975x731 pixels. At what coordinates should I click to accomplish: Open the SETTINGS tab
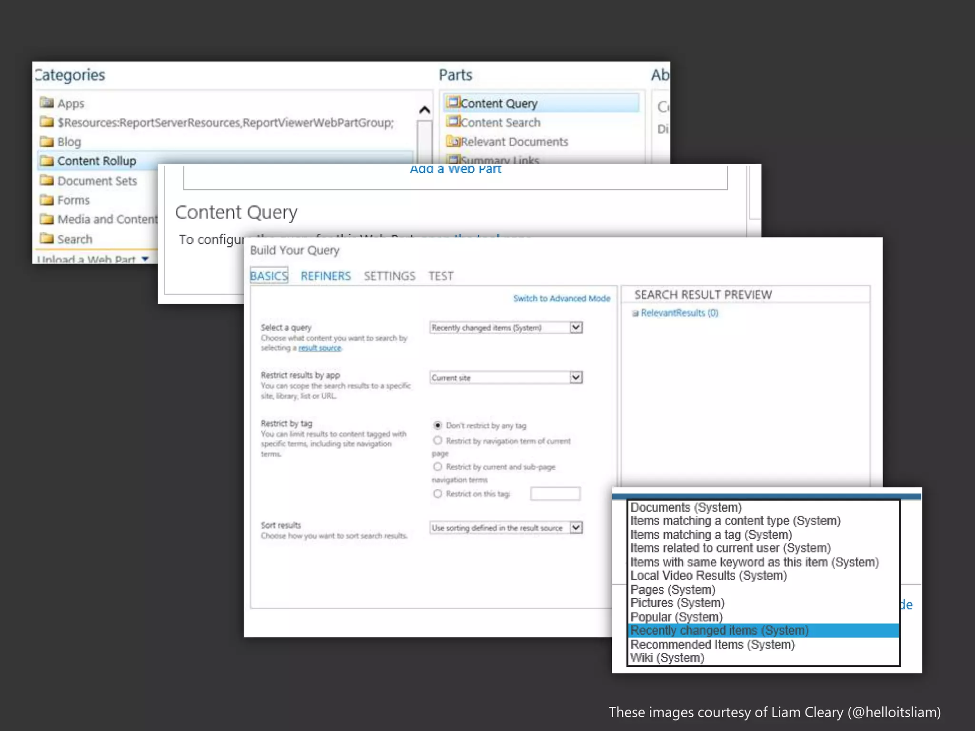[389, 276]
